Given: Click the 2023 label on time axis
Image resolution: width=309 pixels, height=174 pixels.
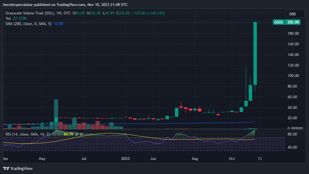Looking at the screenshot, I should point(125,158).
